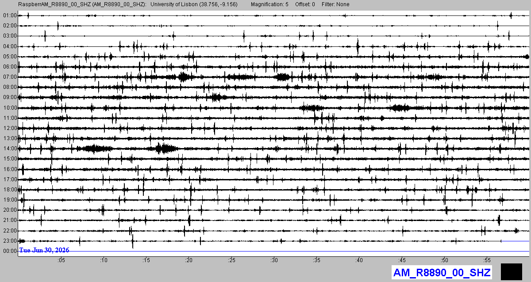Click the 19:00 hour label
The height and width of the screenshot is (282, 531).
pos(10,200)
